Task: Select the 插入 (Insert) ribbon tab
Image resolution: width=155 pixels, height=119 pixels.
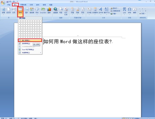Action: (x=15, y=5)
